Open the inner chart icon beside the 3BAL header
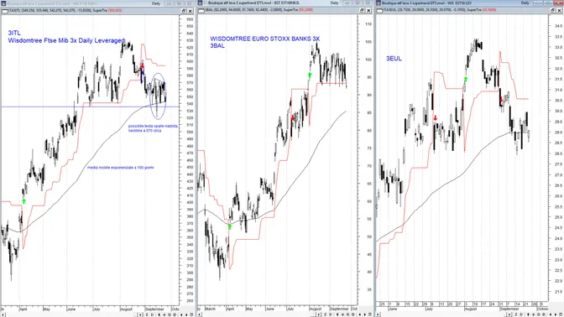Screen dimensions: 564x317 [201, 10]
